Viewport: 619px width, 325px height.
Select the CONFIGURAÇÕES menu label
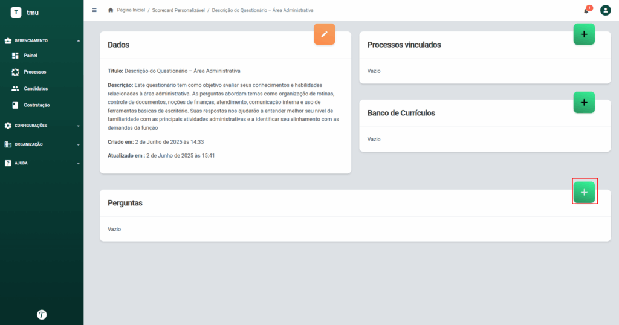[x=31, y=126]
